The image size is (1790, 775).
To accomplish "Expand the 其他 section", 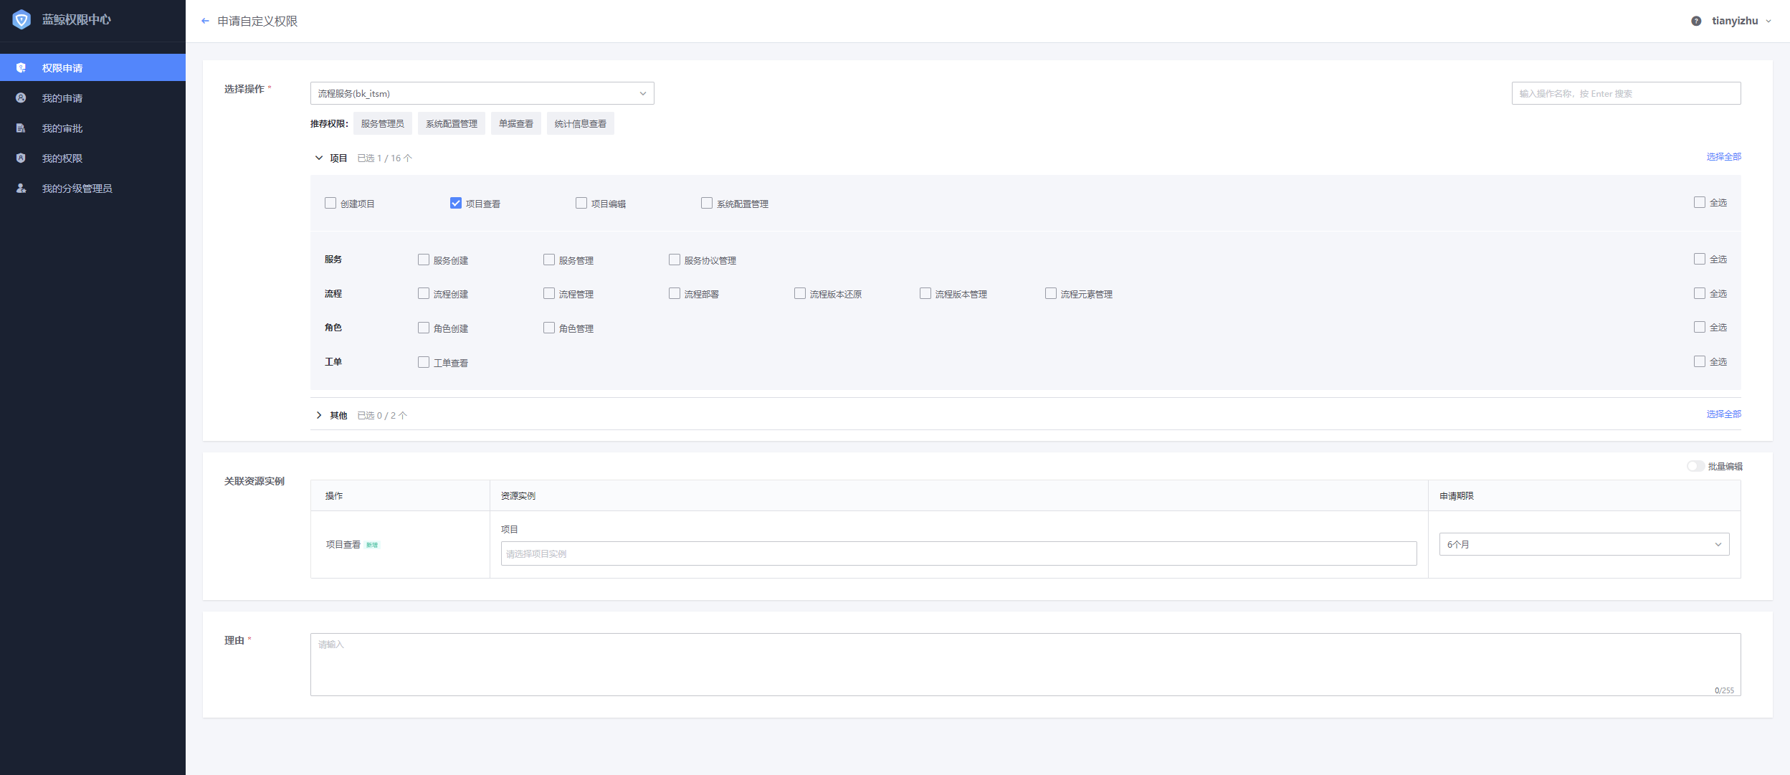I will point(320,414).
